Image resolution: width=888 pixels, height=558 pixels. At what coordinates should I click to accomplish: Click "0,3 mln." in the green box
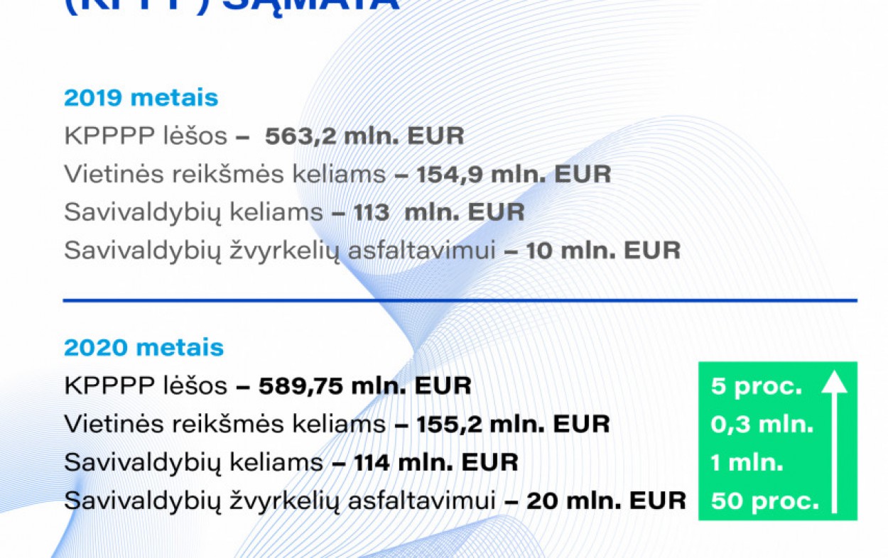(762, 425)
